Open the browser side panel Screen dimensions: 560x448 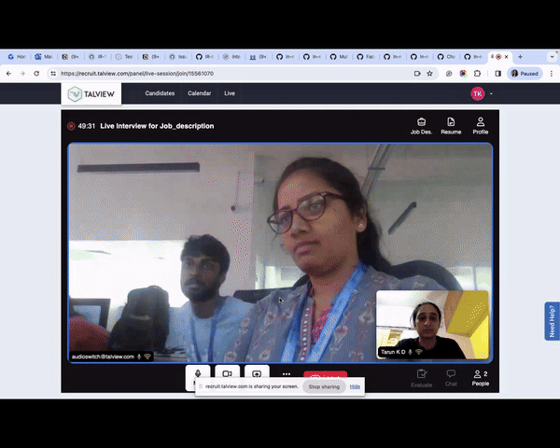click(x=497, y=73)
